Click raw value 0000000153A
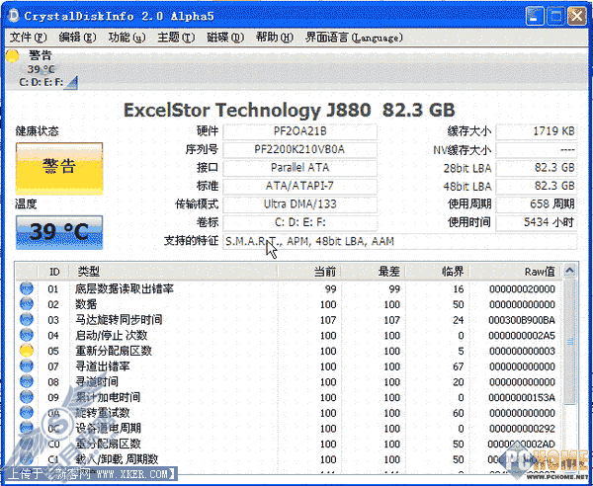 (x=522, y=398)
